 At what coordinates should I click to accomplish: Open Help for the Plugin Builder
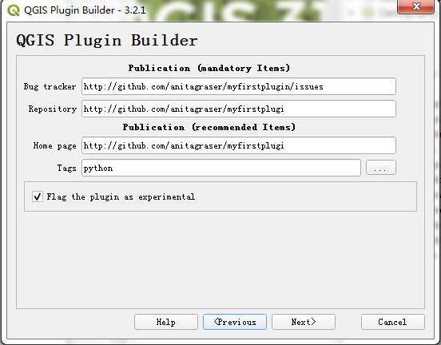[x=166, y=322]
